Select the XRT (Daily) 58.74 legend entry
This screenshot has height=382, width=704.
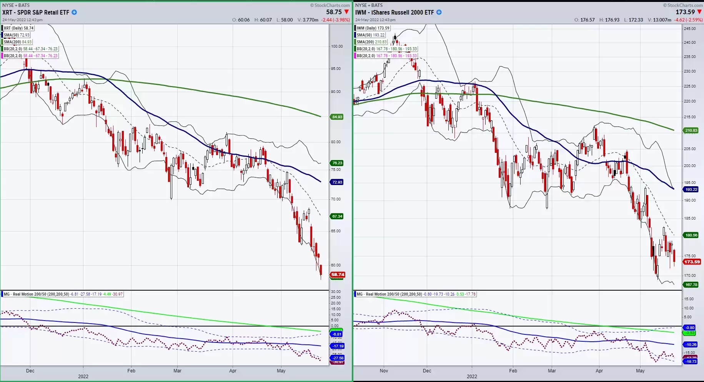[18, 28]
